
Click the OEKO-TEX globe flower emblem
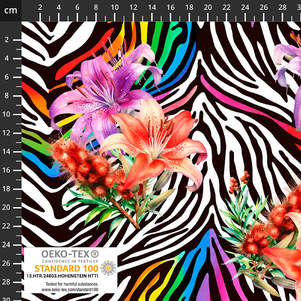[108, 268]
